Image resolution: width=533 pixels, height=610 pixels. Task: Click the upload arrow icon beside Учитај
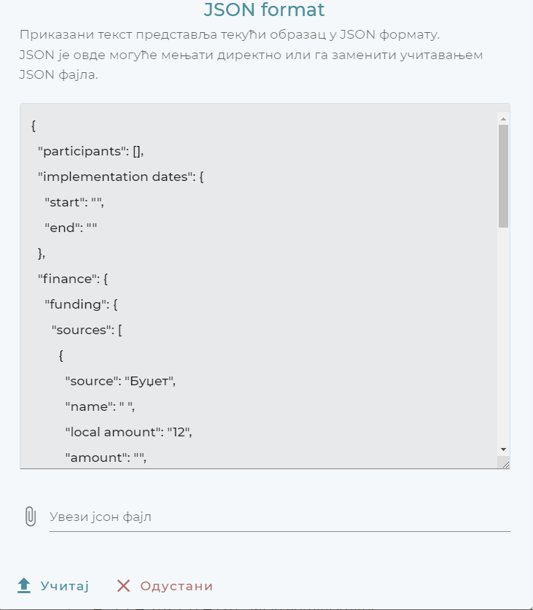(24, 585)
